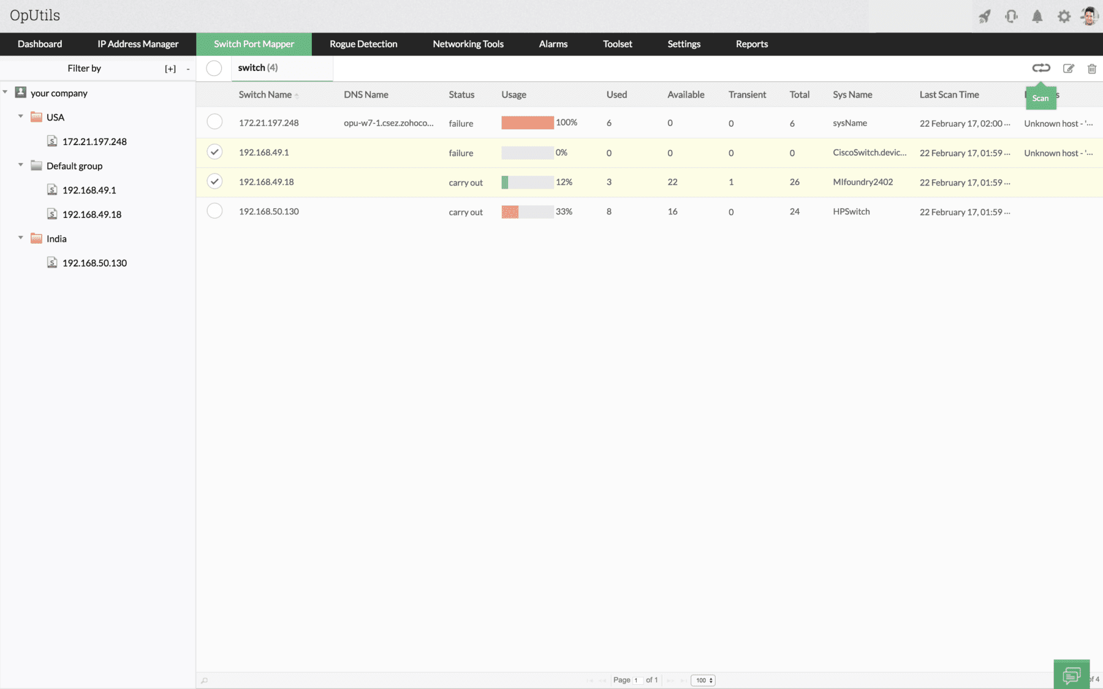Click the edit switch pencil icon
The width and height of the screenshot is (1103, 689).
(1068, 69)
